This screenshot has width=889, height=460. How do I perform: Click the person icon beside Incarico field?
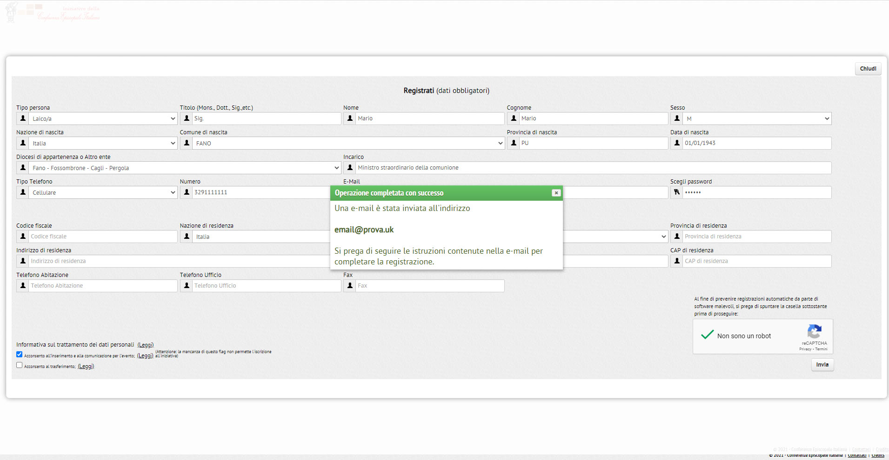350,168
